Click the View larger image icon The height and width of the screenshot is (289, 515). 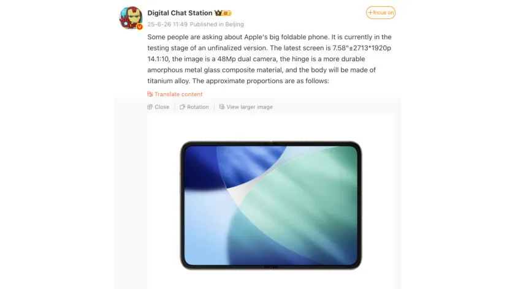[x=222, y=107]
